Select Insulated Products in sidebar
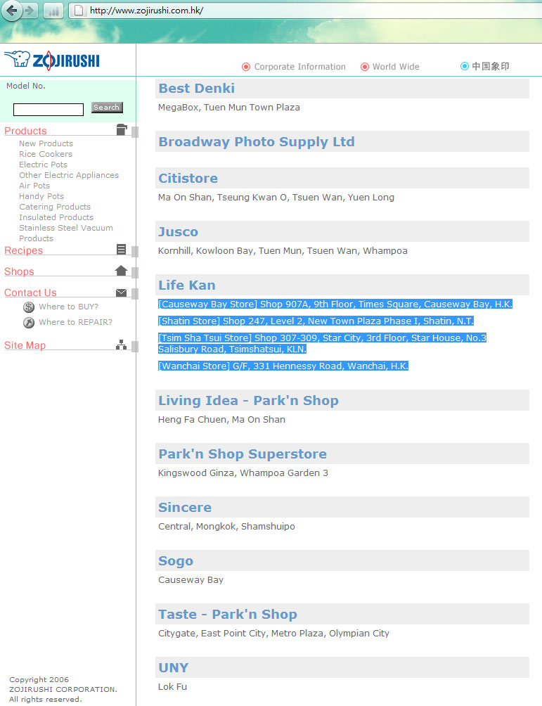The height and width of the screenshot is (706, 542). click(x=56, y=217)
